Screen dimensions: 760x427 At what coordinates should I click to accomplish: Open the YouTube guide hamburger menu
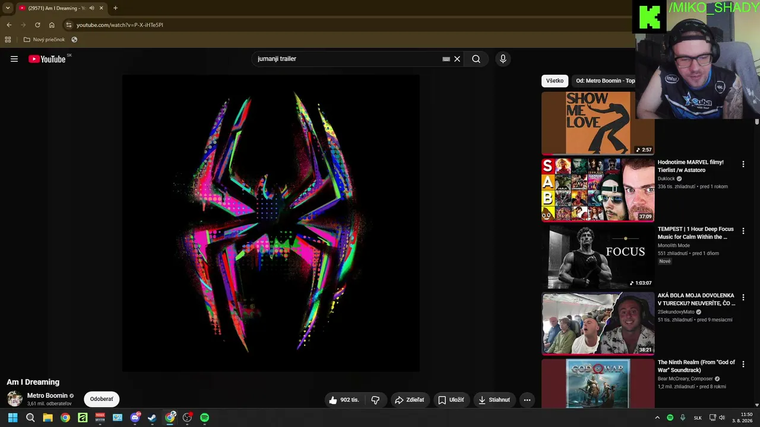[14, 59]
